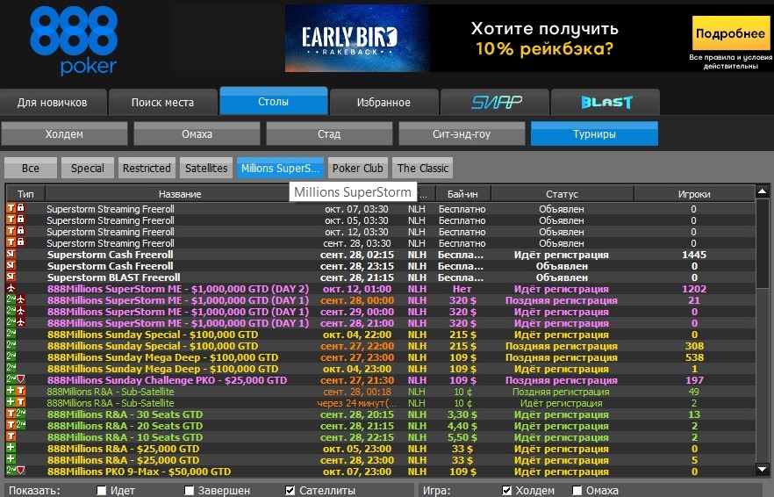Sort tournaments by Игроки column header

[x=694, y=193]
